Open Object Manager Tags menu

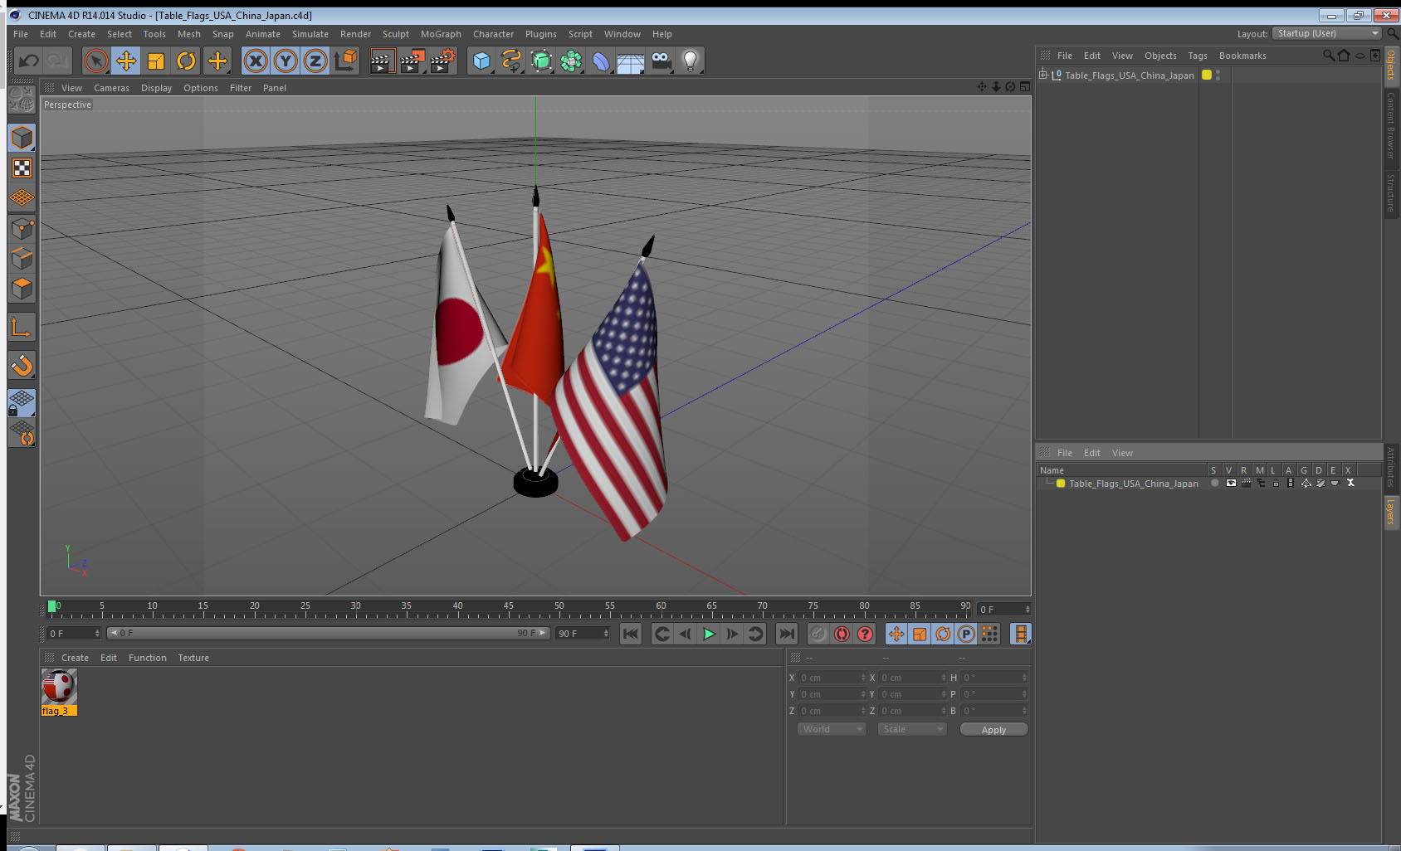pos(1198,56)
